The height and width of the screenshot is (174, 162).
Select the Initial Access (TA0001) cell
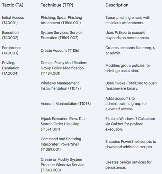tap(13, 20)
